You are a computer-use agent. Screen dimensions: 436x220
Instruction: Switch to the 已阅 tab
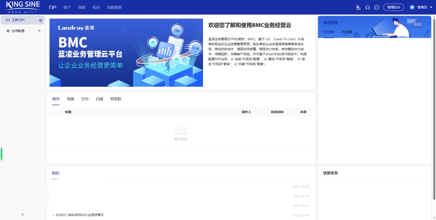(x=99, y=99)
